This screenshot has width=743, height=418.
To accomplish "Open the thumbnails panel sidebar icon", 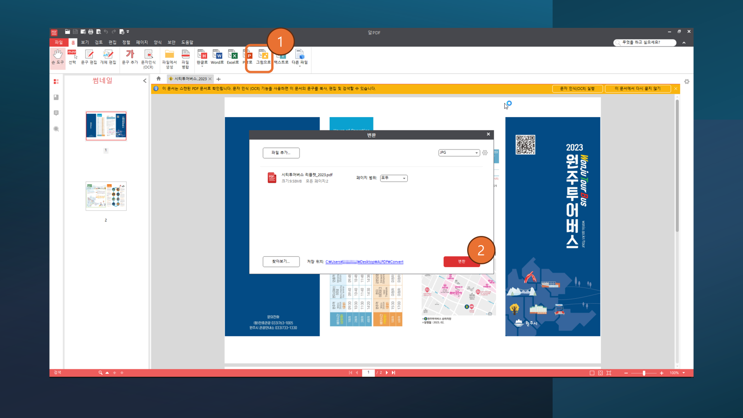I will coord(56,81).
